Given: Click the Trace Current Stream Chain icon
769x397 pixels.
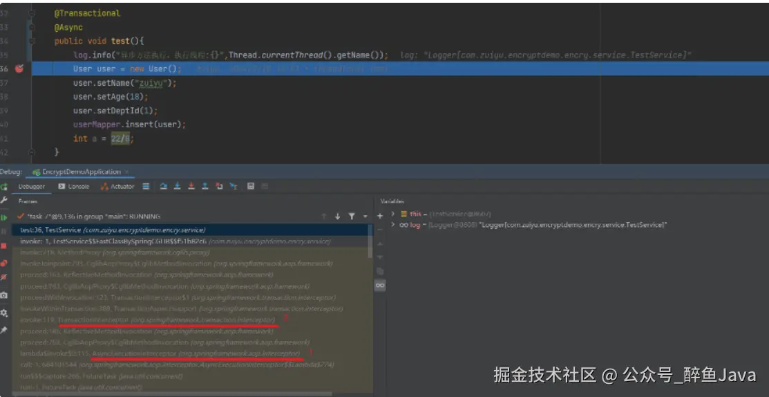Looking at the screenshot, I should point(265,187).
